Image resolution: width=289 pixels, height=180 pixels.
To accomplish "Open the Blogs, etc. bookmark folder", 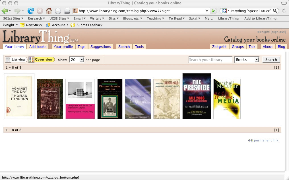I will [x=133, y=18].
